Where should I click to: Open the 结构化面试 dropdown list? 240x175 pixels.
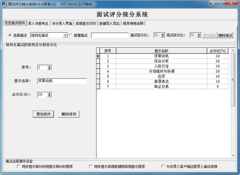point(65,35)
